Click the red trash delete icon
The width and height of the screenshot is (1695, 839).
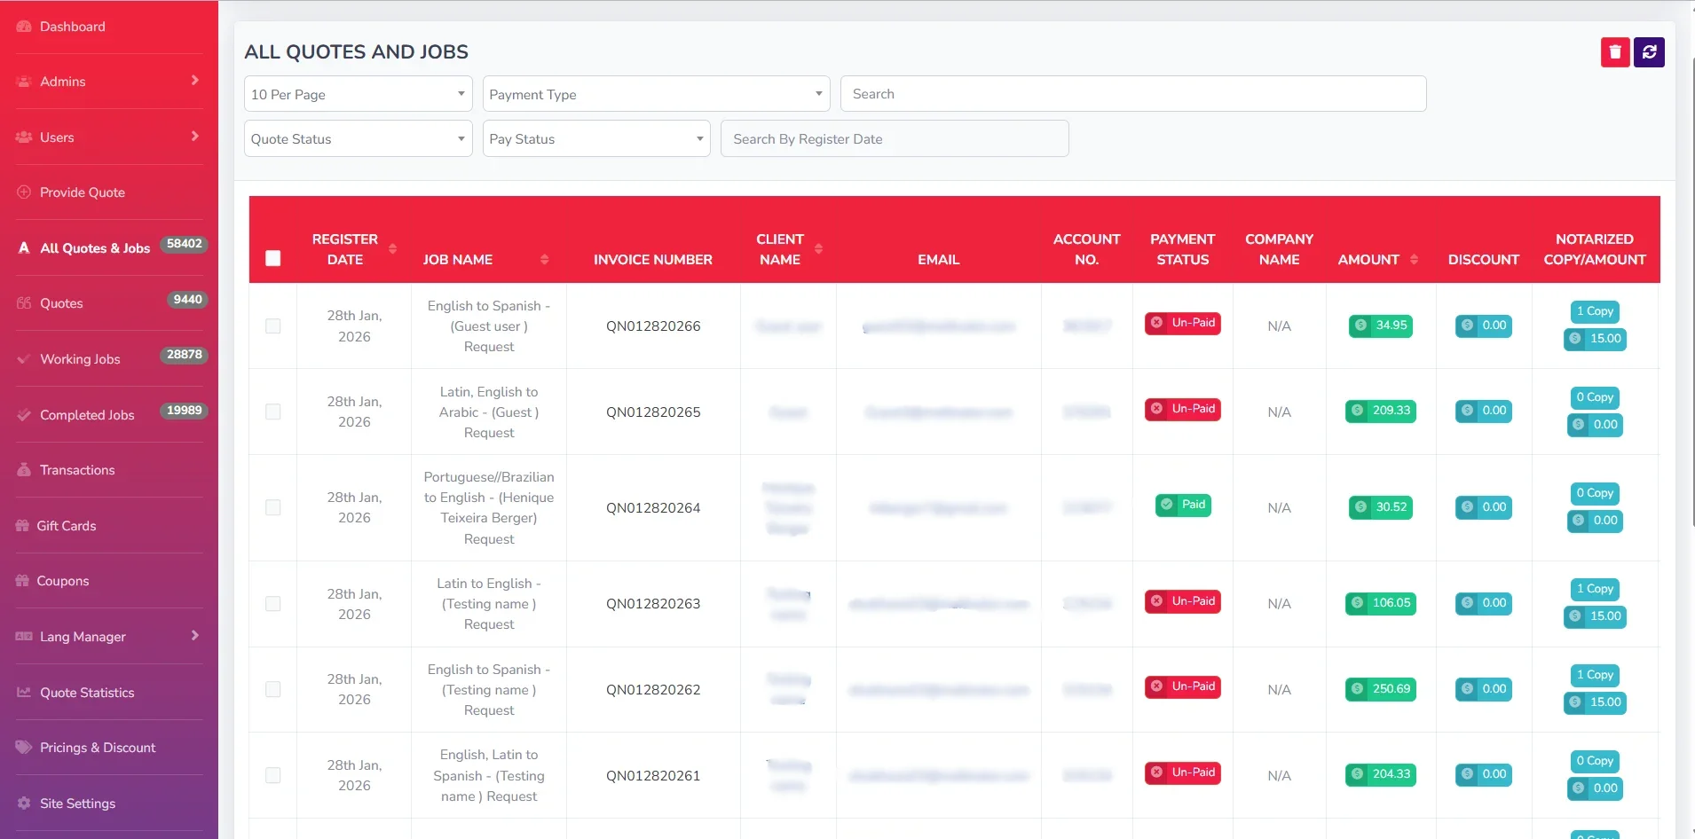tap(1615, 52)
